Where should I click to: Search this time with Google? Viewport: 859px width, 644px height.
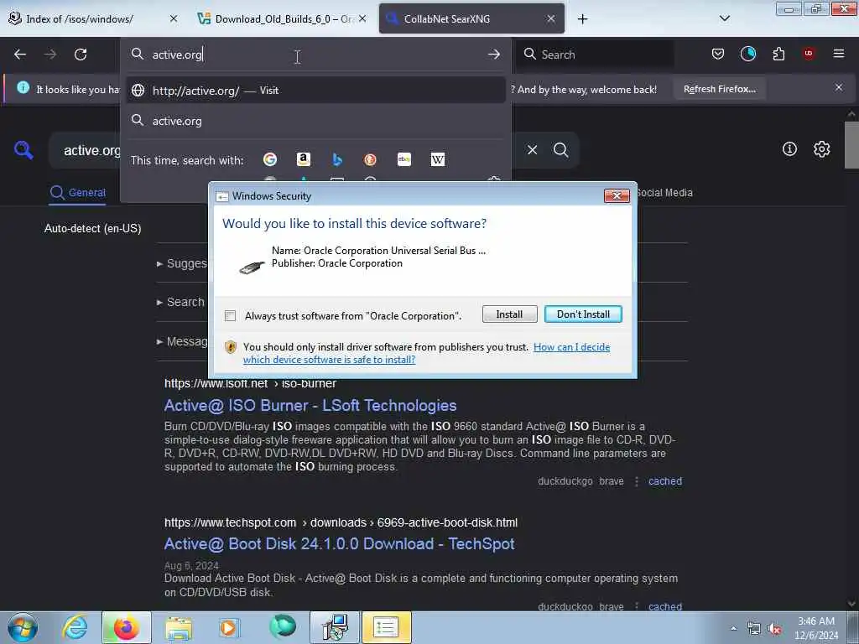(x=270, y=159)
